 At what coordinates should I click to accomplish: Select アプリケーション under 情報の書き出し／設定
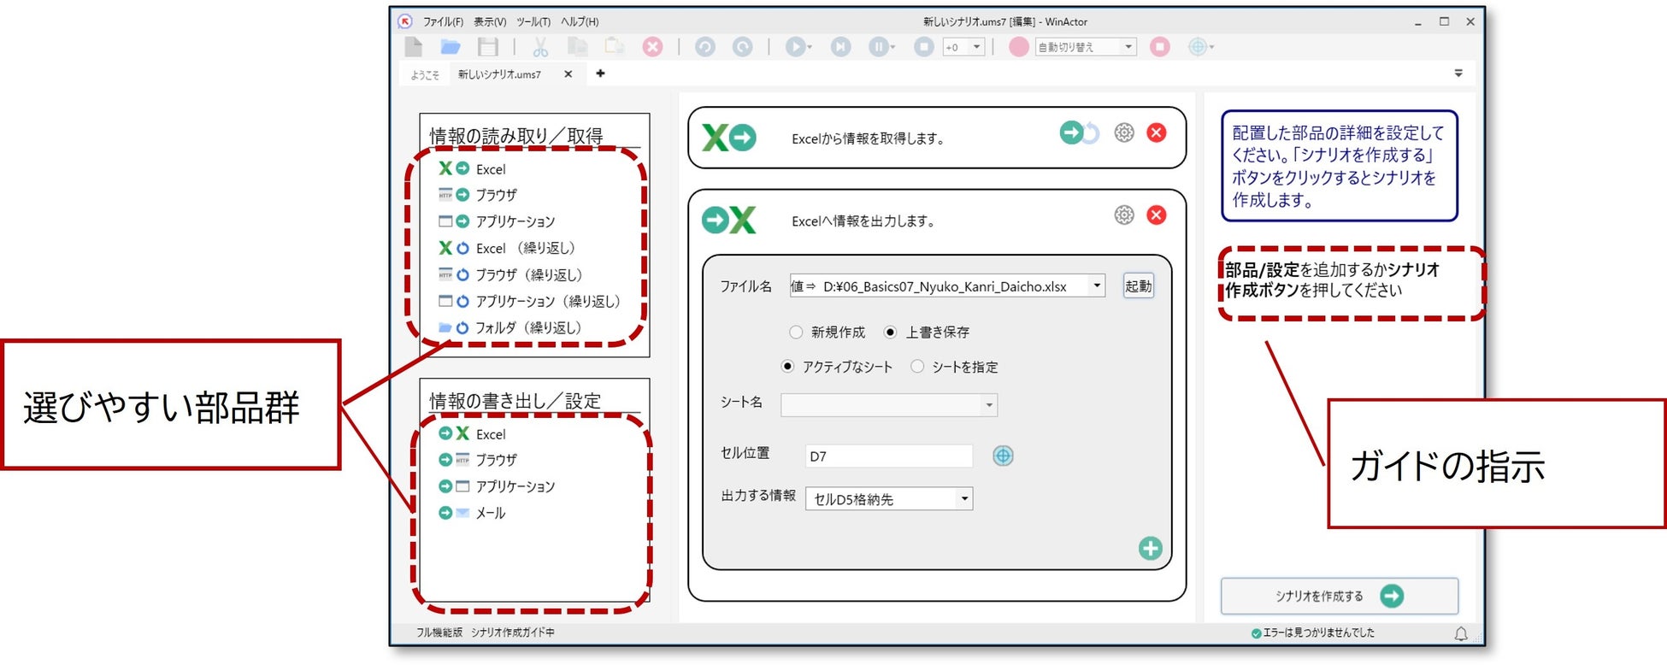[x=496, y=486]
